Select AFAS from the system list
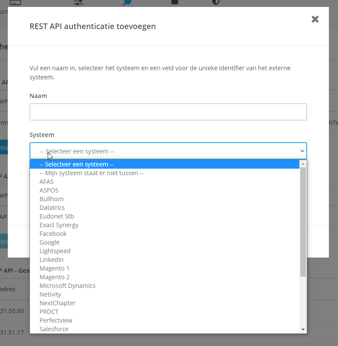The width and height of the screenshot is (338, 346). [x=46, y=182]
